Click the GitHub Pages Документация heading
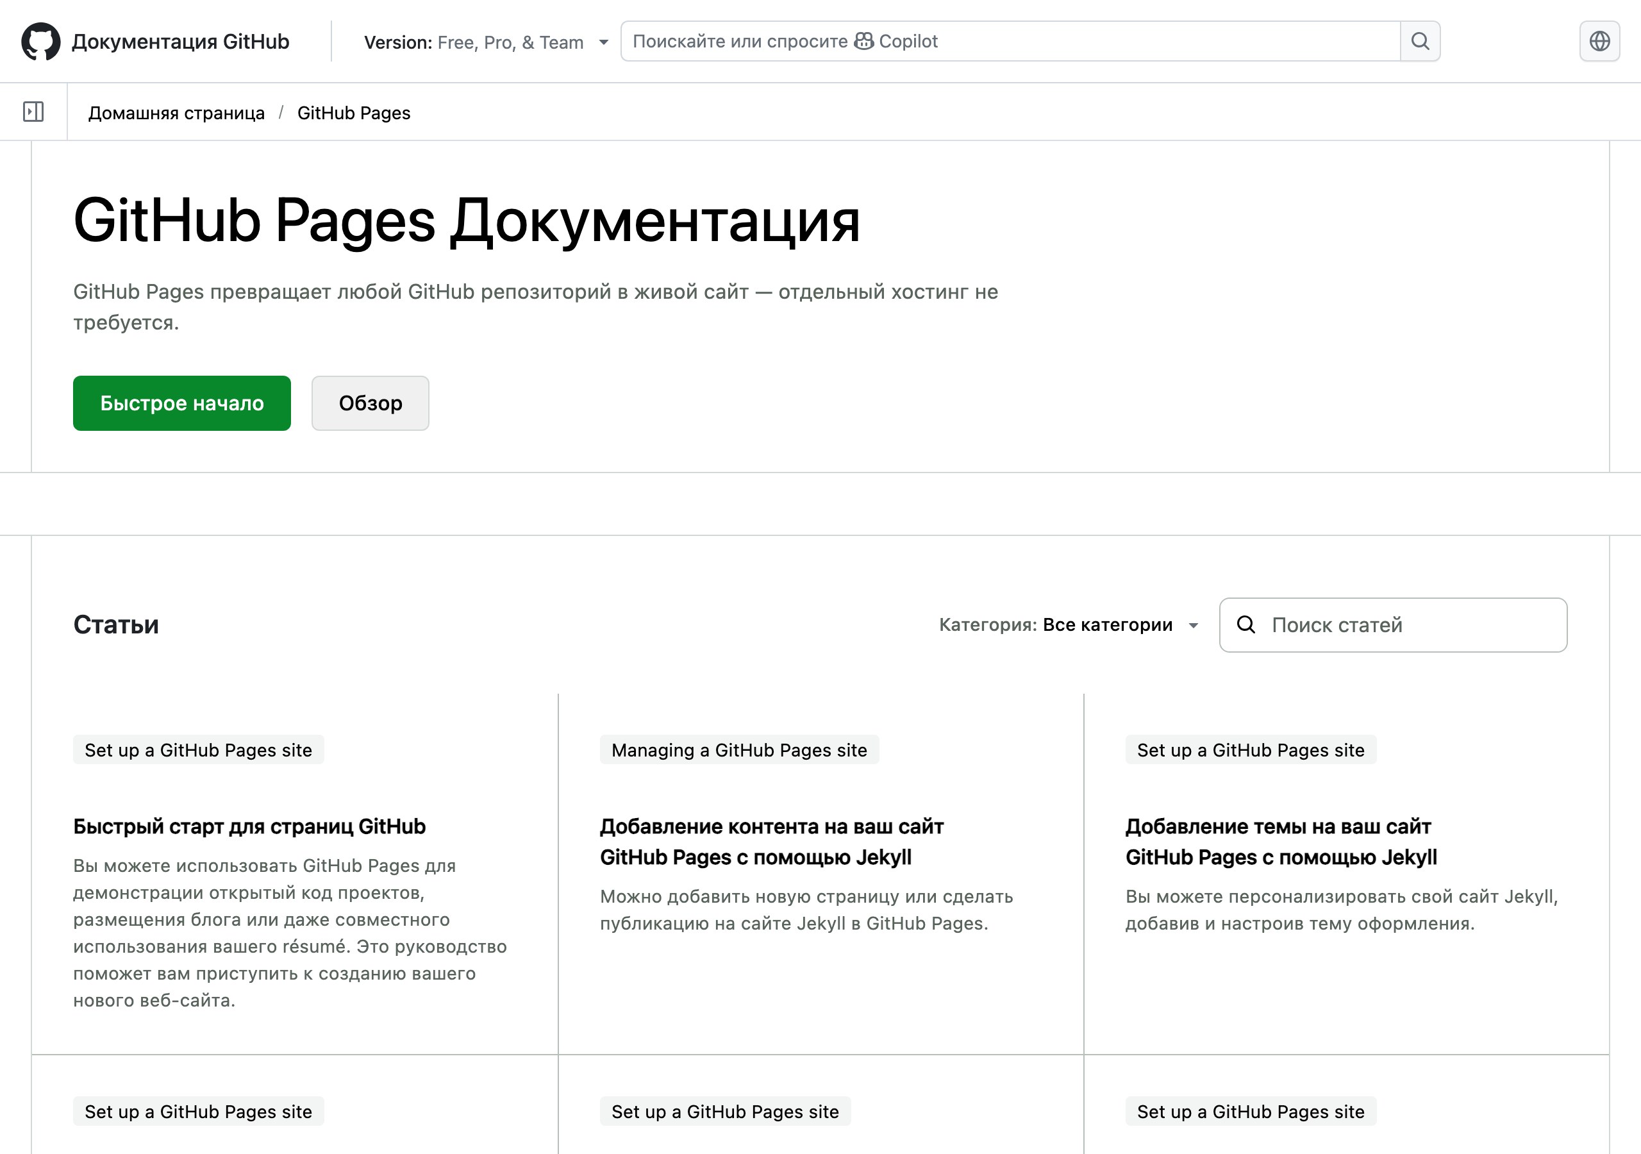This screenshot has width=1641, height=1154. coord(466,222)
